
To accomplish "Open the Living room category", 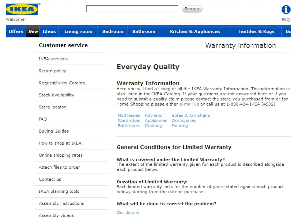I will coord(78,31).
